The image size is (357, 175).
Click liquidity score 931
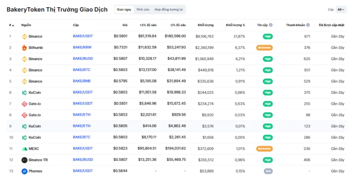(307, 70)
